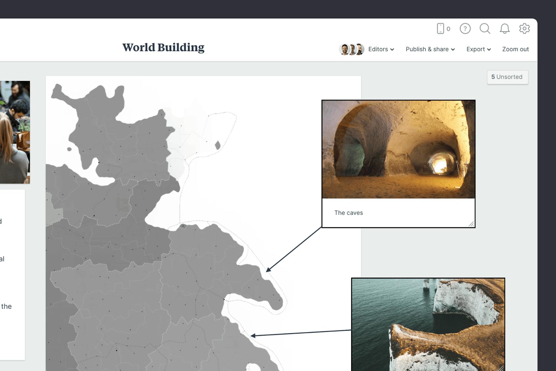Screen dimensions: 556x371
Task: Click the first editor avatar
Action: point(344,49)
